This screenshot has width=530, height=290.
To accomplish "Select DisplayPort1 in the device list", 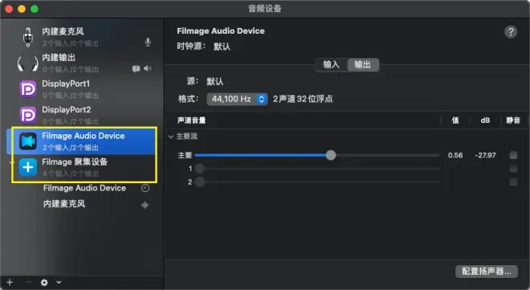I will 66,84.
